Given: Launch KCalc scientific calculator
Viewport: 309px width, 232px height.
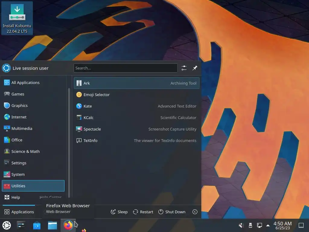Looking at the screenshot, I should [137, 118].
